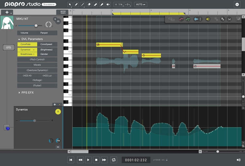Collapse Dynamics lane with minus button

pos(58,147)
